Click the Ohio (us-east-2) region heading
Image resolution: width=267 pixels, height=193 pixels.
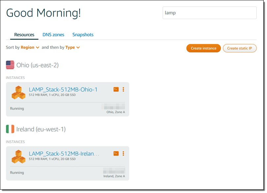point(38,65)
